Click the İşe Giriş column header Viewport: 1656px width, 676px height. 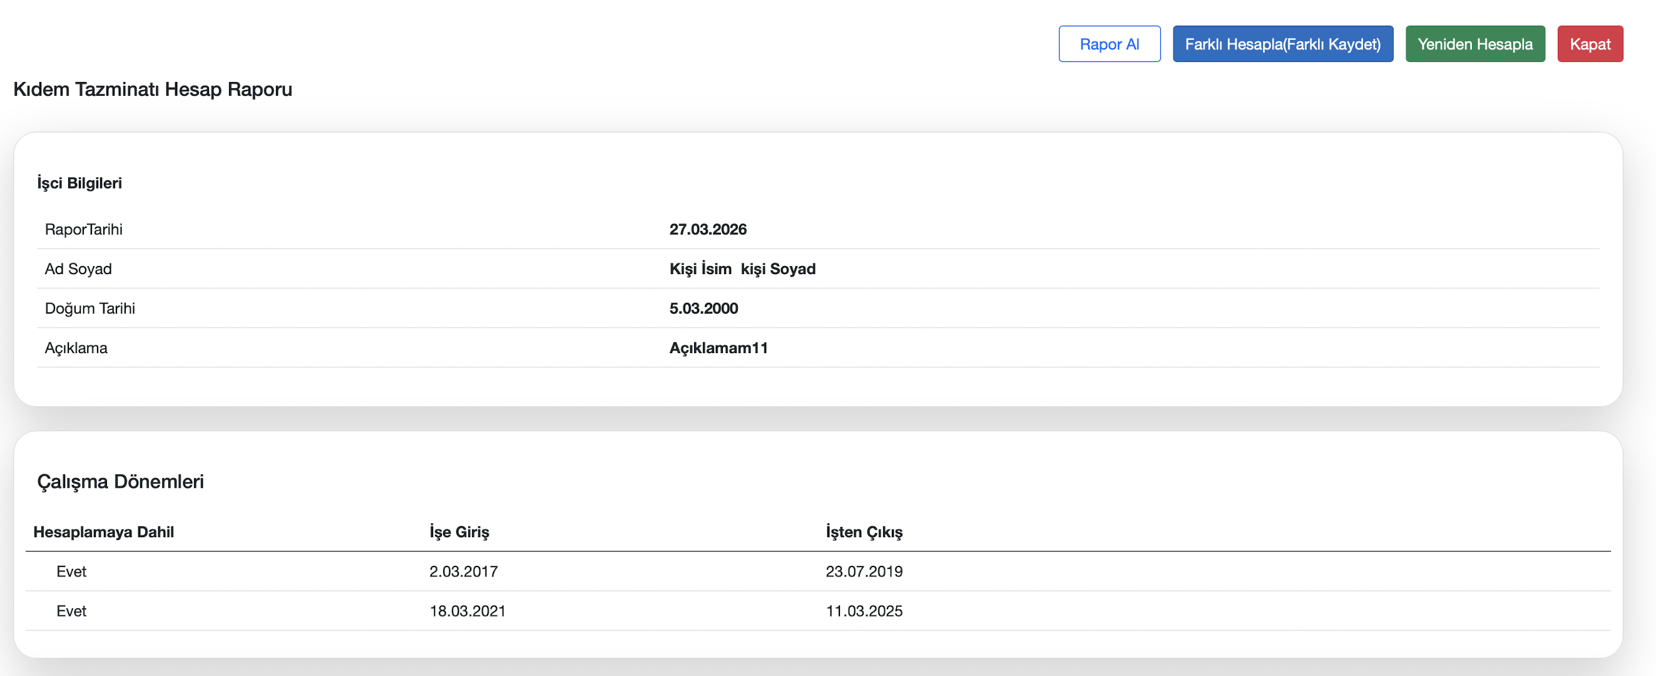click(459, 532)
